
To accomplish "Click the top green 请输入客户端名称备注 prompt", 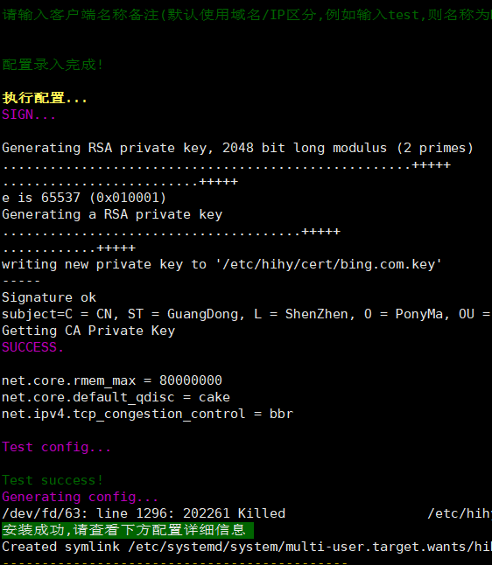I will (x=247, y=15).
